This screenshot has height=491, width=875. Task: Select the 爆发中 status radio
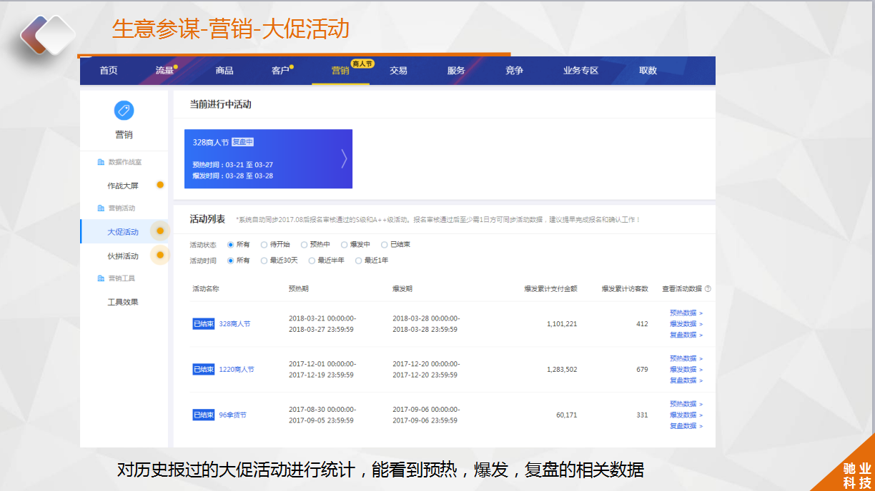(344, 245)
